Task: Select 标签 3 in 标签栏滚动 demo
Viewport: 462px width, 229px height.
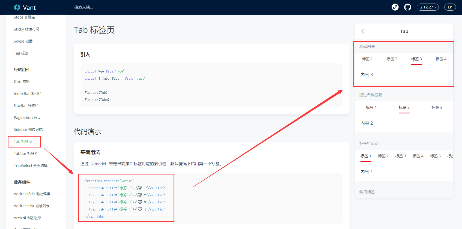Action: 401,156
